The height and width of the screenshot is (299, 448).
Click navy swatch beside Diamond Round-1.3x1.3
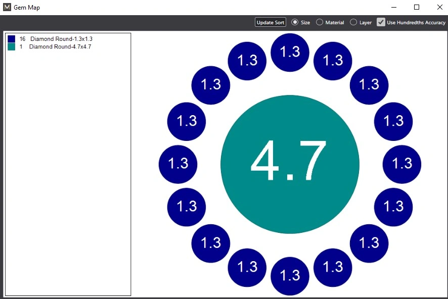[x=12, y=39]
